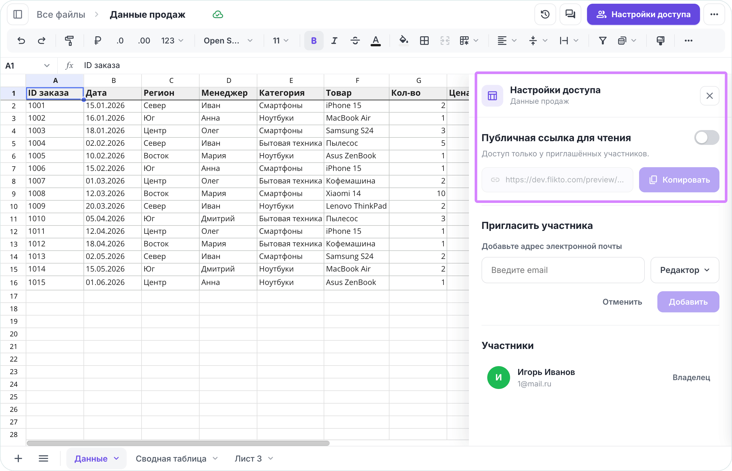732x471 pixels.
Task: Switch to the Лист 3 tab
Action: [248, 458]
